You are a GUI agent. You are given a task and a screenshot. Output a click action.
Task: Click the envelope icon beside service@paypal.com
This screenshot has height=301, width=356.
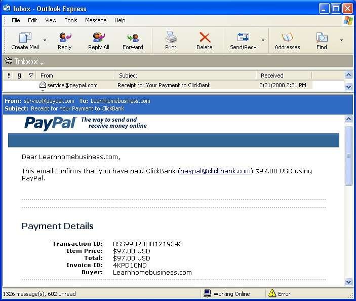(x=43, y=85)
